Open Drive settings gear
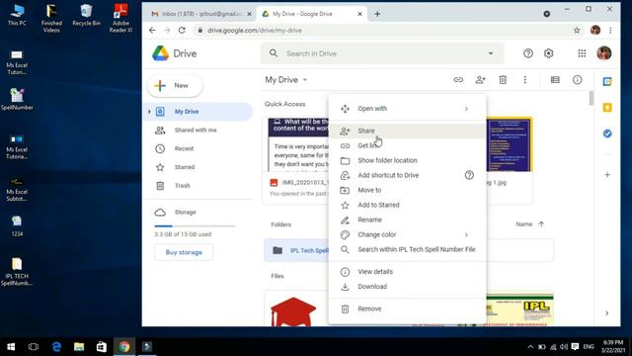Viewport: 632px width, 356px height. tap(549, 53)
